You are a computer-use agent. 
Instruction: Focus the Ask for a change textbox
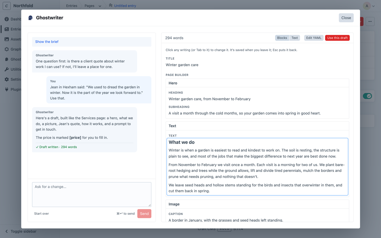click(92, 194)
